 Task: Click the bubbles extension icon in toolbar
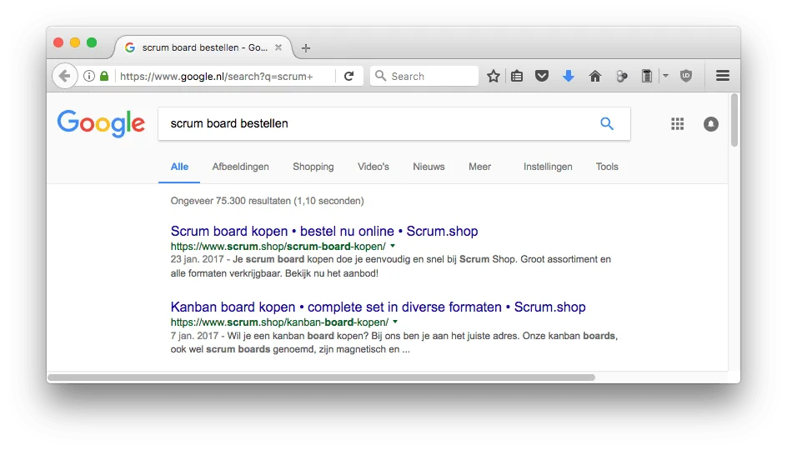(x=621, y=76)
